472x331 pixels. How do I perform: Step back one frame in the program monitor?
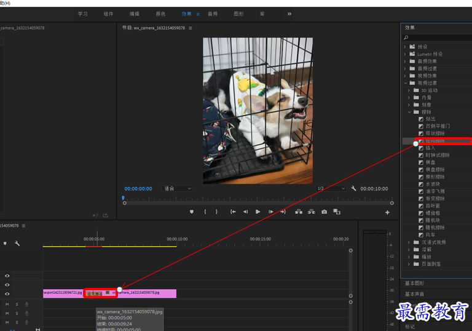tap(245, 212)
